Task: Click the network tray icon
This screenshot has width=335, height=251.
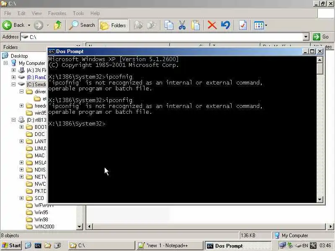Action: tap(282, 246)
